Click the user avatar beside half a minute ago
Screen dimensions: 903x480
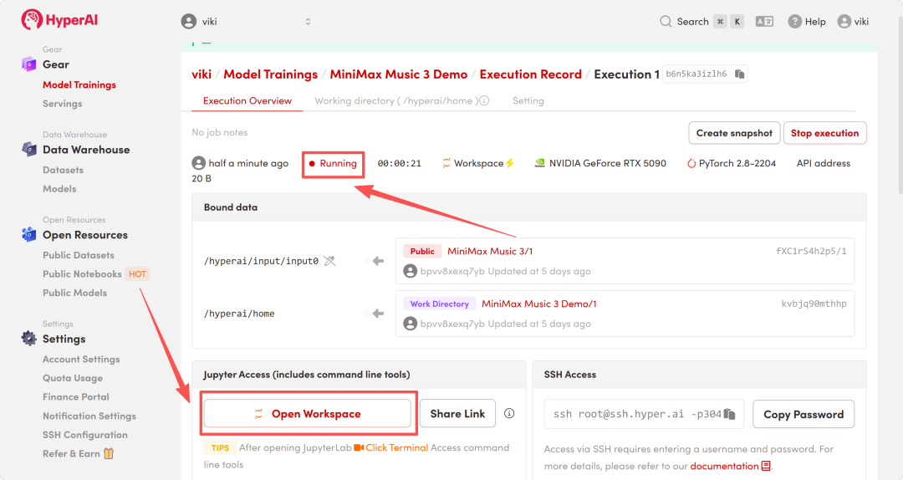(199, 163)
